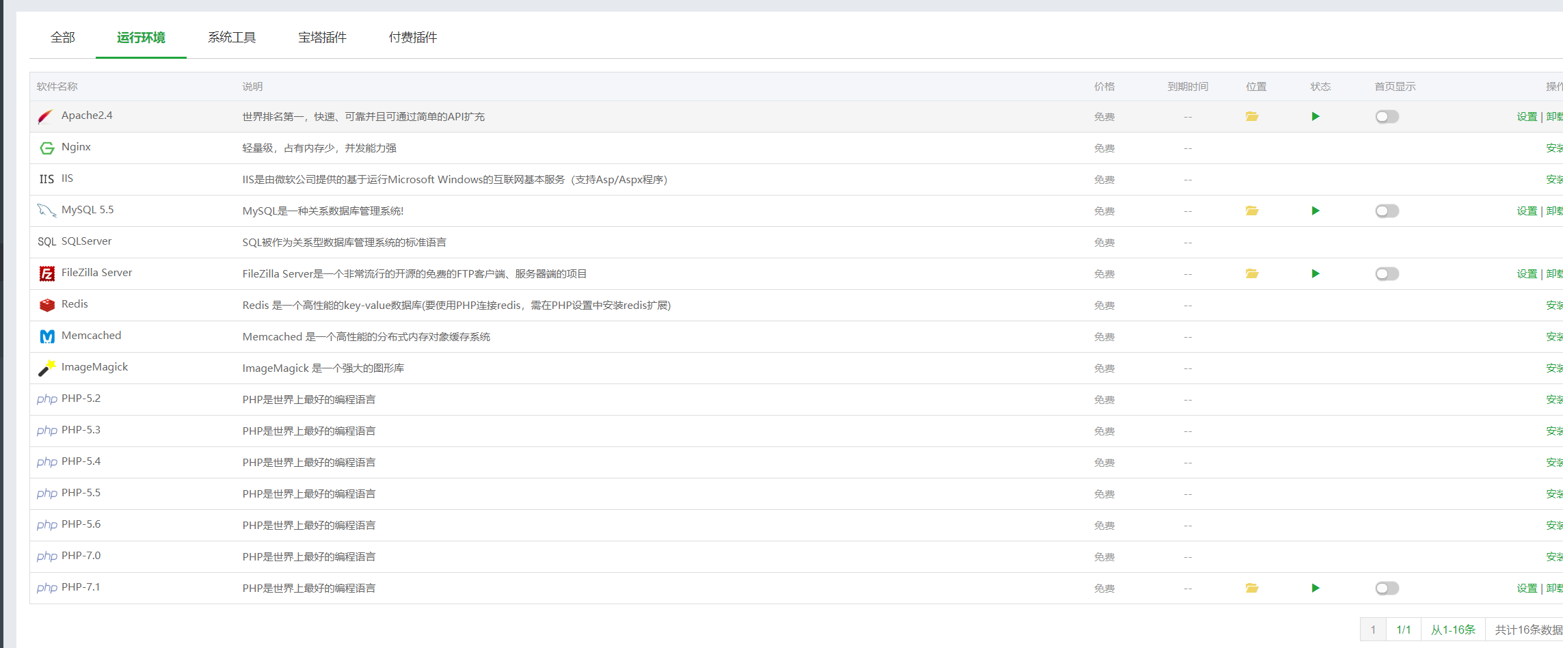Image resolution: width=1563 pixels, height=648 pixels.
Task: Click the PHP-7.1 green running status arrow
Action: (1315, 589)
